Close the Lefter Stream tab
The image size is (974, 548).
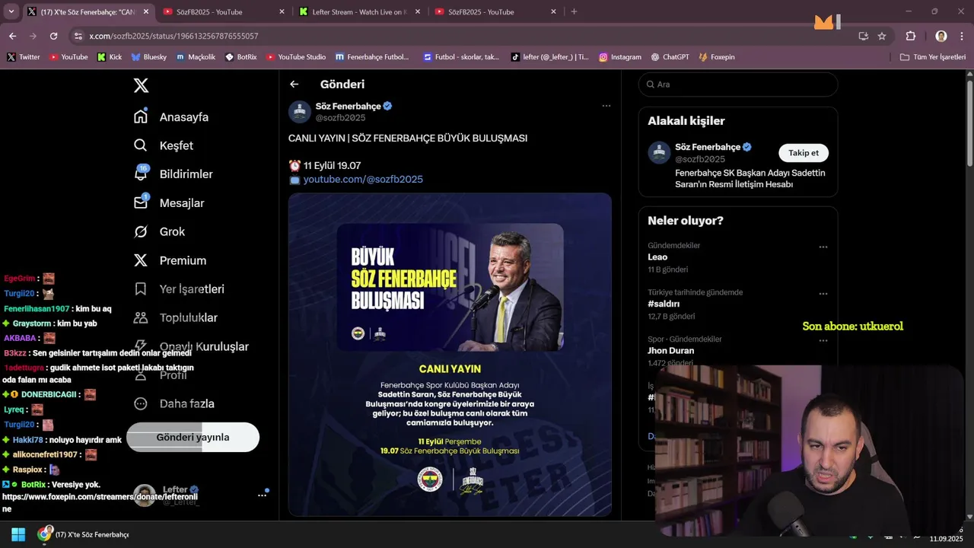418,11
